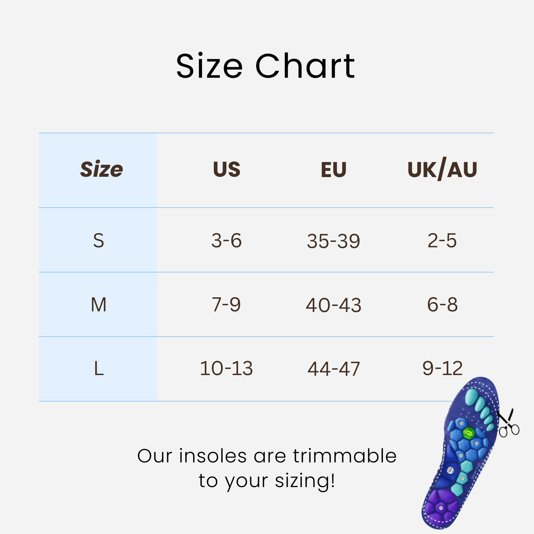Select the EU column header
Image resolution: width=534 pixels, height=534 pixels.
[334, 169]
